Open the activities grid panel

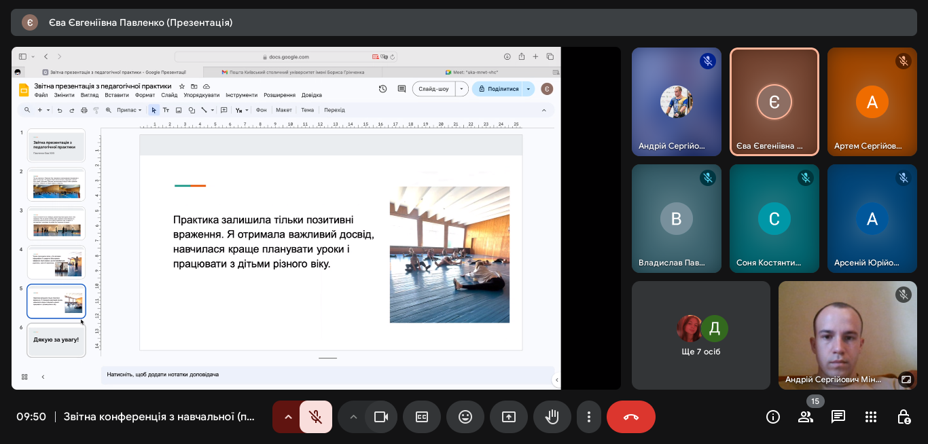871,417
